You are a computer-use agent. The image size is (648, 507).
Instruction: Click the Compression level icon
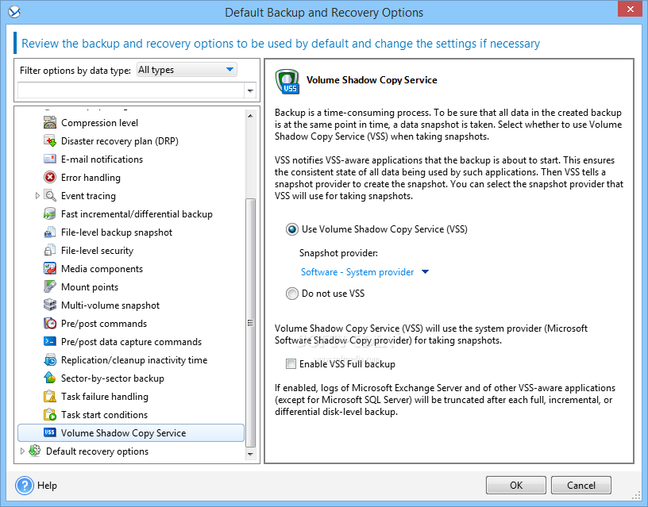point(50,123)
